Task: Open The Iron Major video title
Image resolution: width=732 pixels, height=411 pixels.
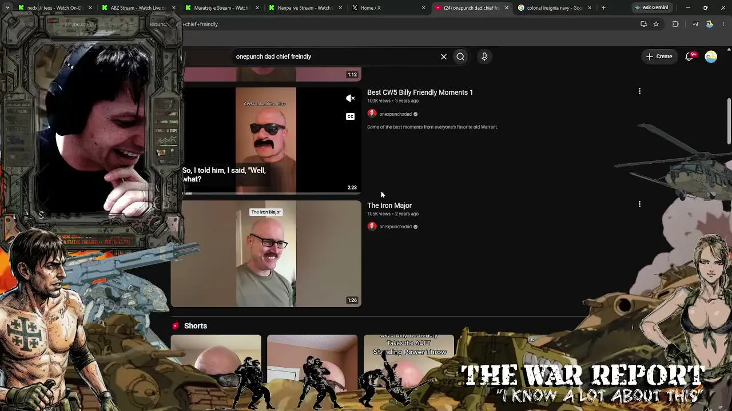Action: pos(389,205)
